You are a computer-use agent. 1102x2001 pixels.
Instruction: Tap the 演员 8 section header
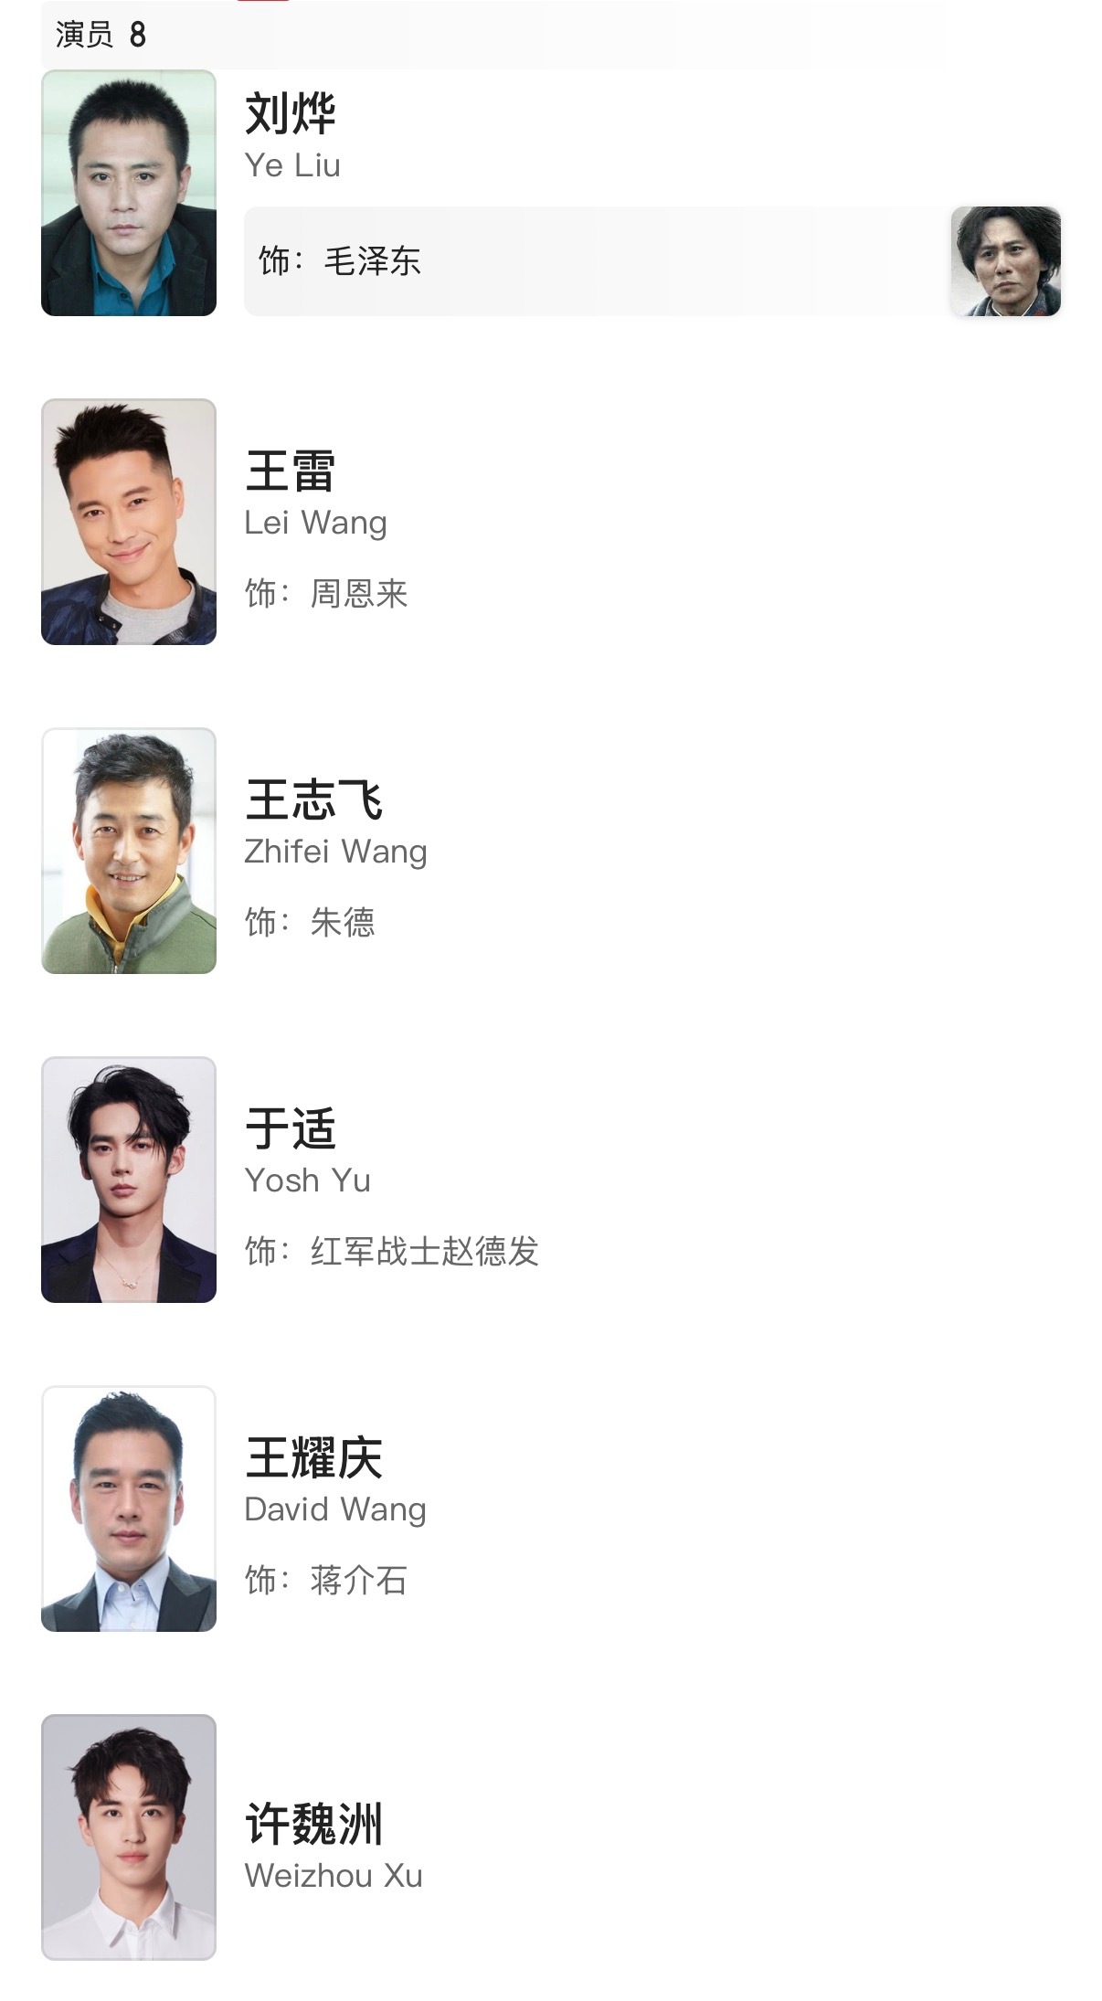pyautogui.click(x=101, y=35)
